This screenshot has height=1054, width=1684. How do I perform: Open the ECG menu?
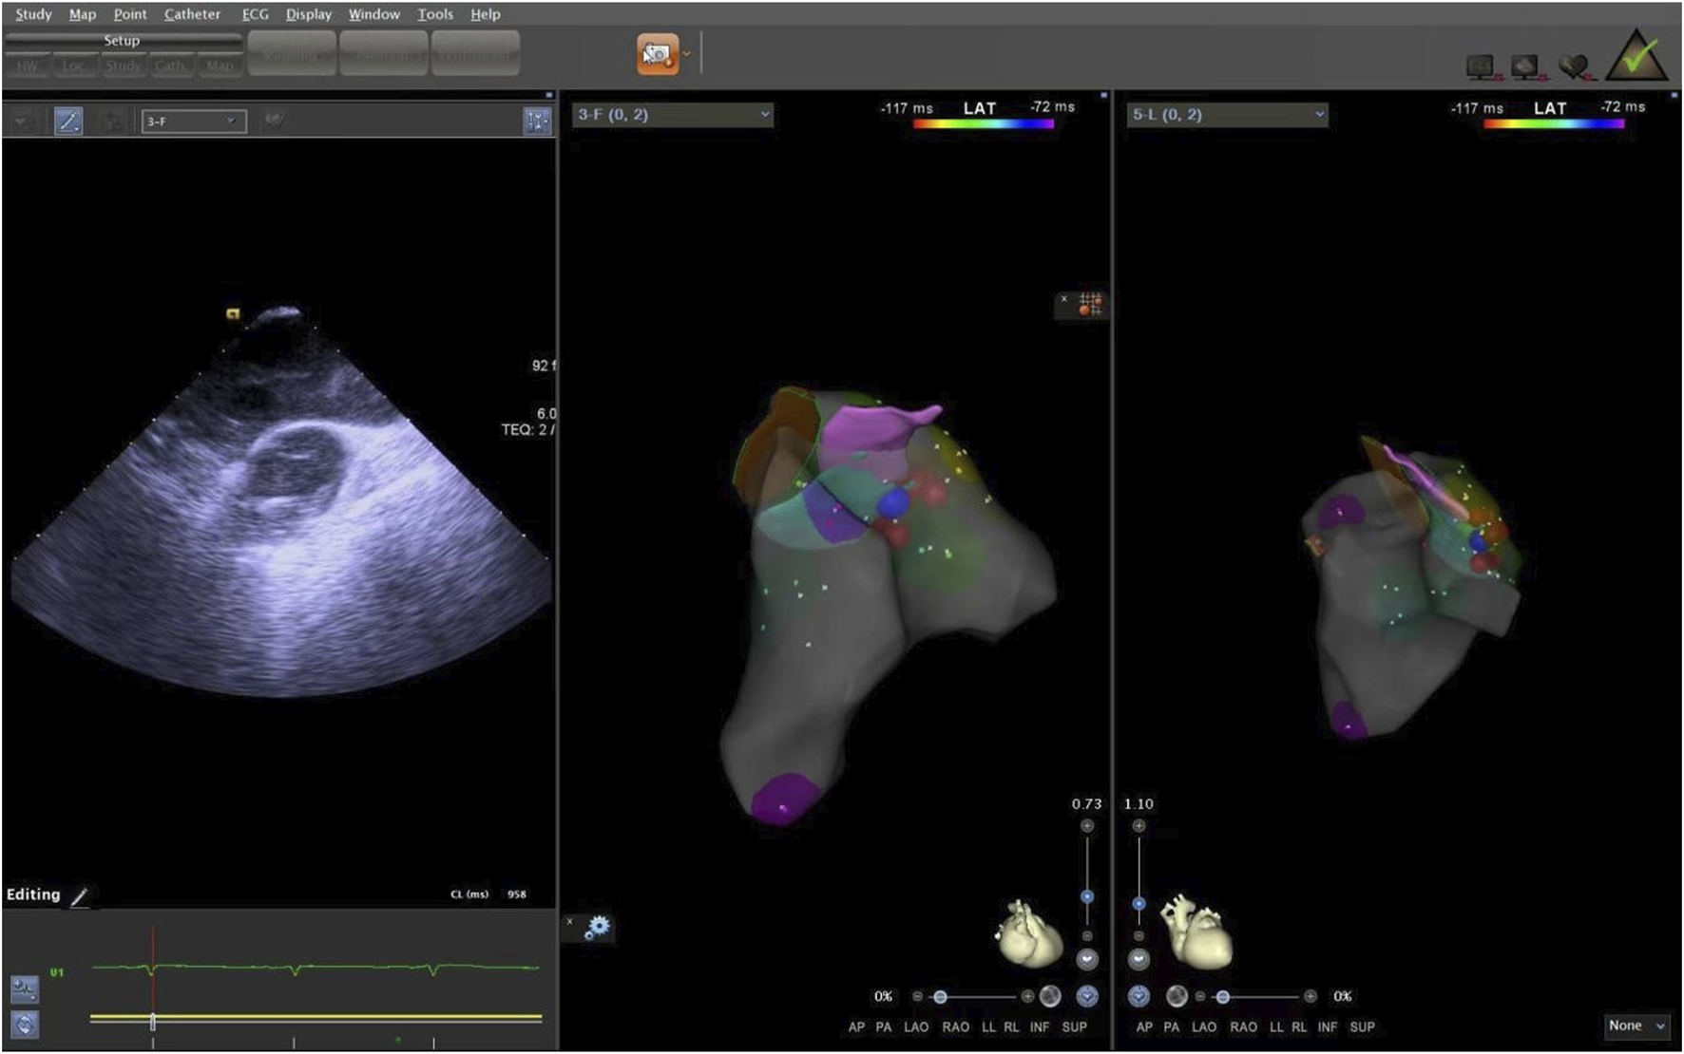coord(255,14)
